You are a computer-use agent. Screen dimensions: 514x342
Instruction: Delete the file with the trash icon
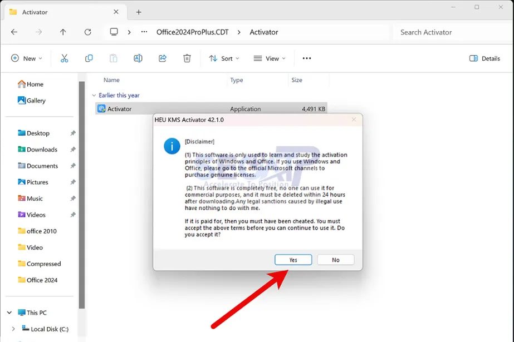[x=187, y=58]
